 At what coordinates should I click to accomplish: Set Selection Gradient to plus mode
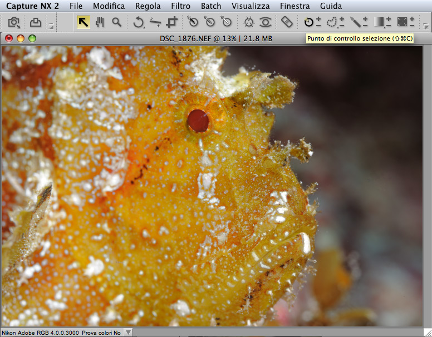pos(389,19)
